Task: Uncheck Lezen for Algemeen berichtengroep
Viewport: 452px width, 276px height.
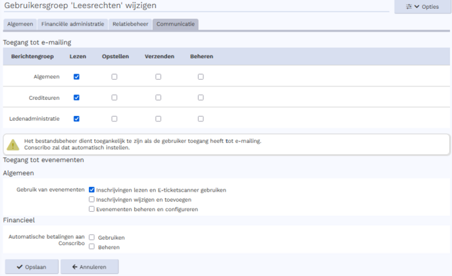Action: pos(76,77)
